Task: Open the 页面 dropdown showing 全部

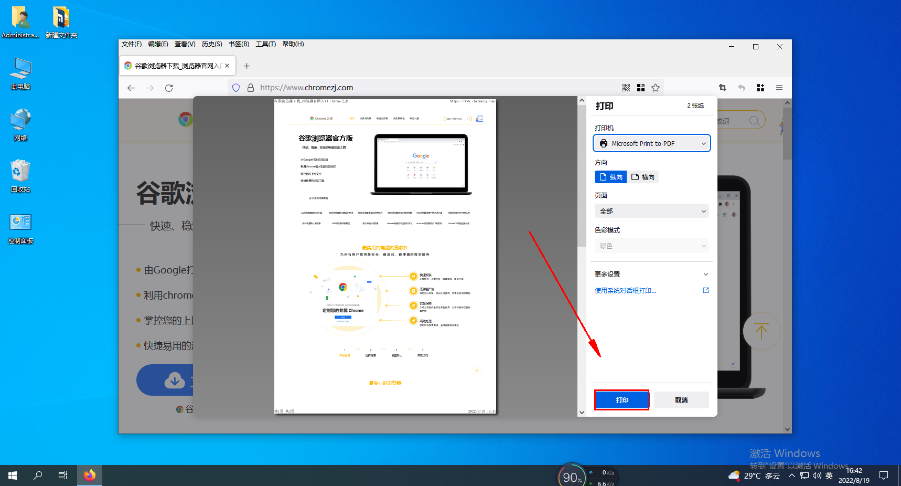Action: click(x=652, y=211)
